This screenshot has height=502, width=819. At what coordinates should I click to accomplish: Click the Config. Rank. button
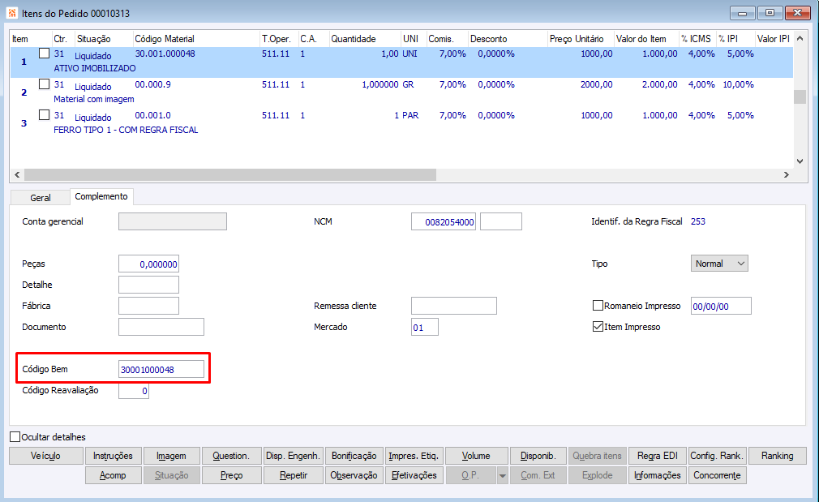[x=717, y=456]
